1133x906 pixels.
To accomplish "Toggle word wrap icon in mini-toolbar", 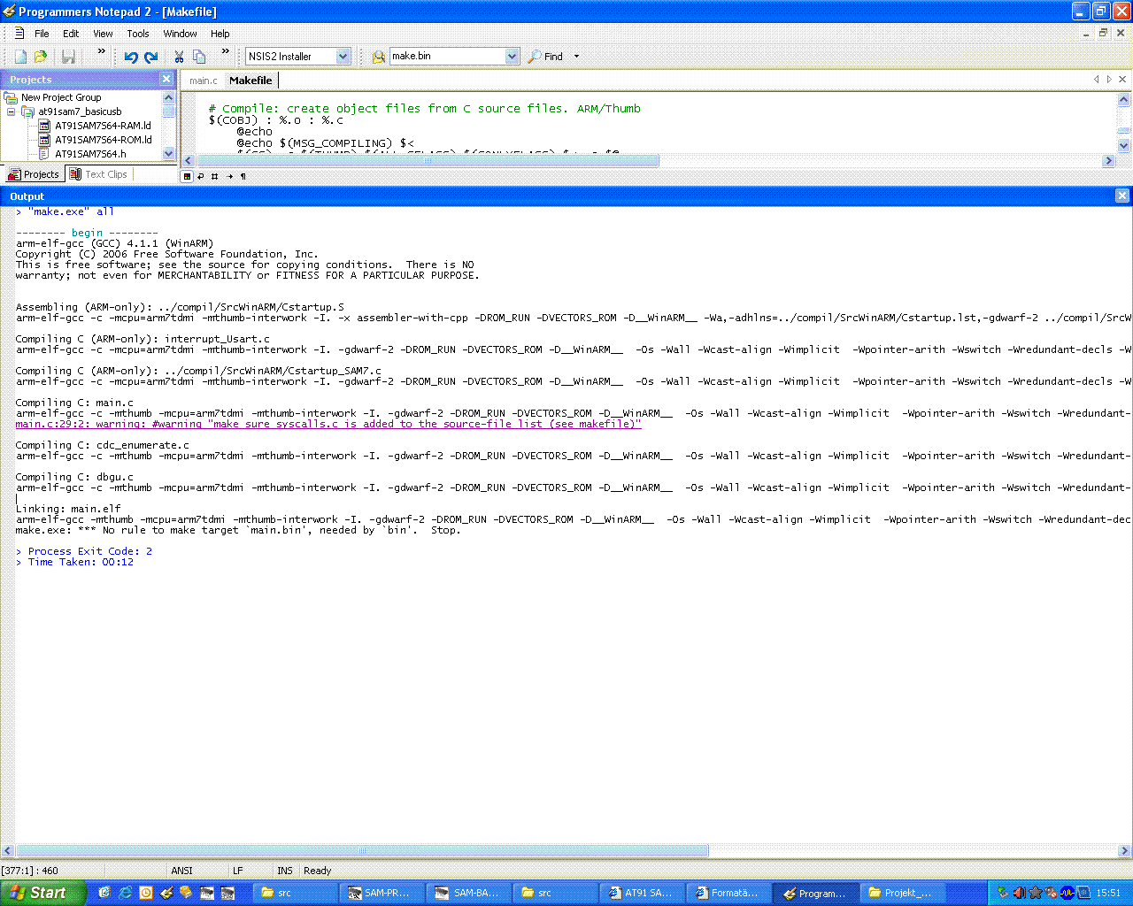I will 201,176.
